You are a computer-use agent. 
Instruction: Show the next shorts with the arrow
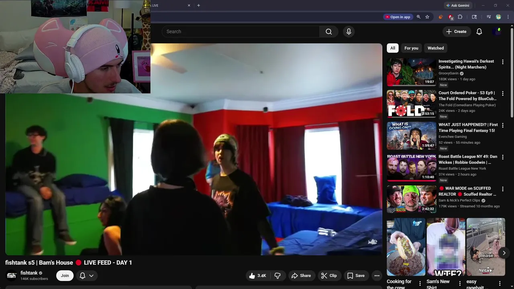coord(504,253)
